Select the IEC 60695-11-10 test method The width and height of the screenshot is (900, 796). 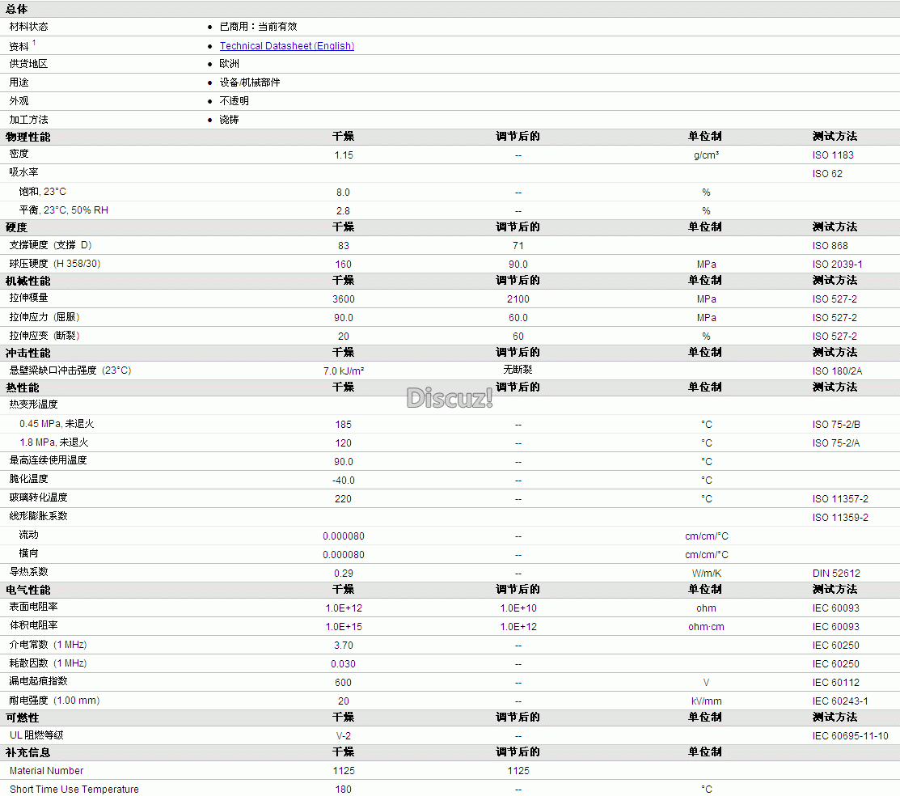coord(850,735)
